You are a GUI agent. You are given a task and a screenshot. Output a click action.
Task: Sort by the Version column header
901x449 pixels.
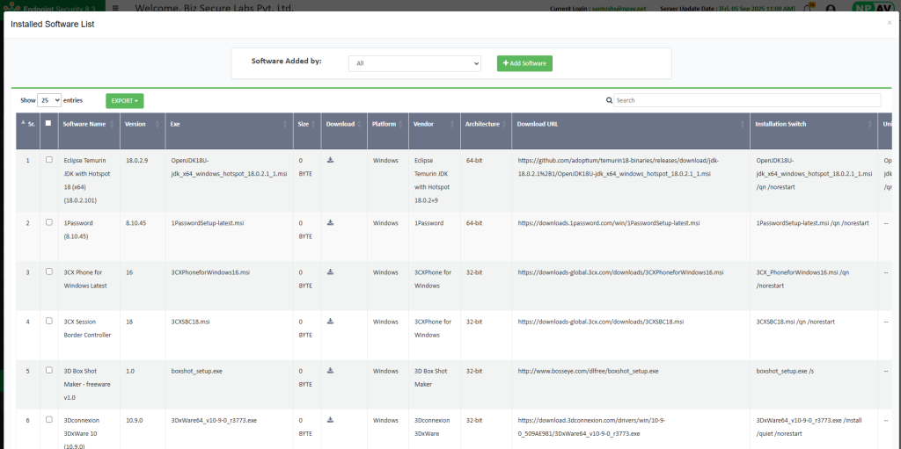[136, 124]
